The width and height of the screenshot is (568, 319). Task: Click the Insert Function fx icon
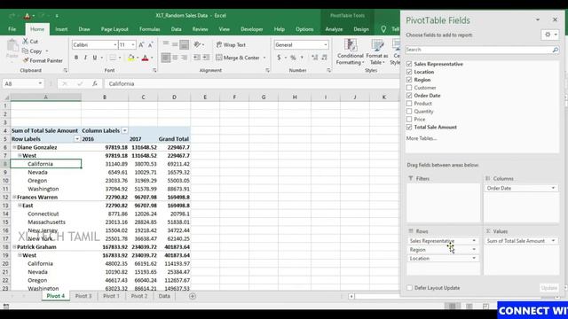click(x=95, y=83)
